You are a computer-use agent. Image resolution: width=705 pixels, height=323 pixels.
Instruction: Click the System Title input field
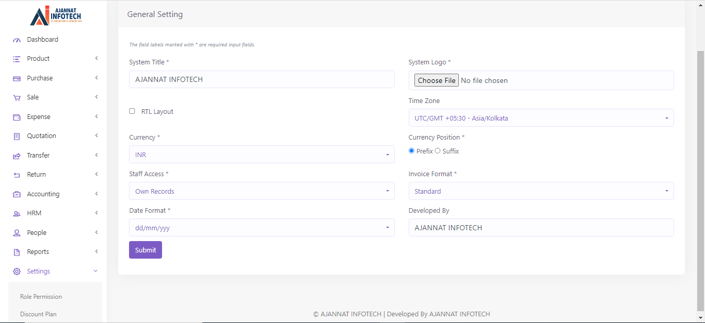pos(261,79)
